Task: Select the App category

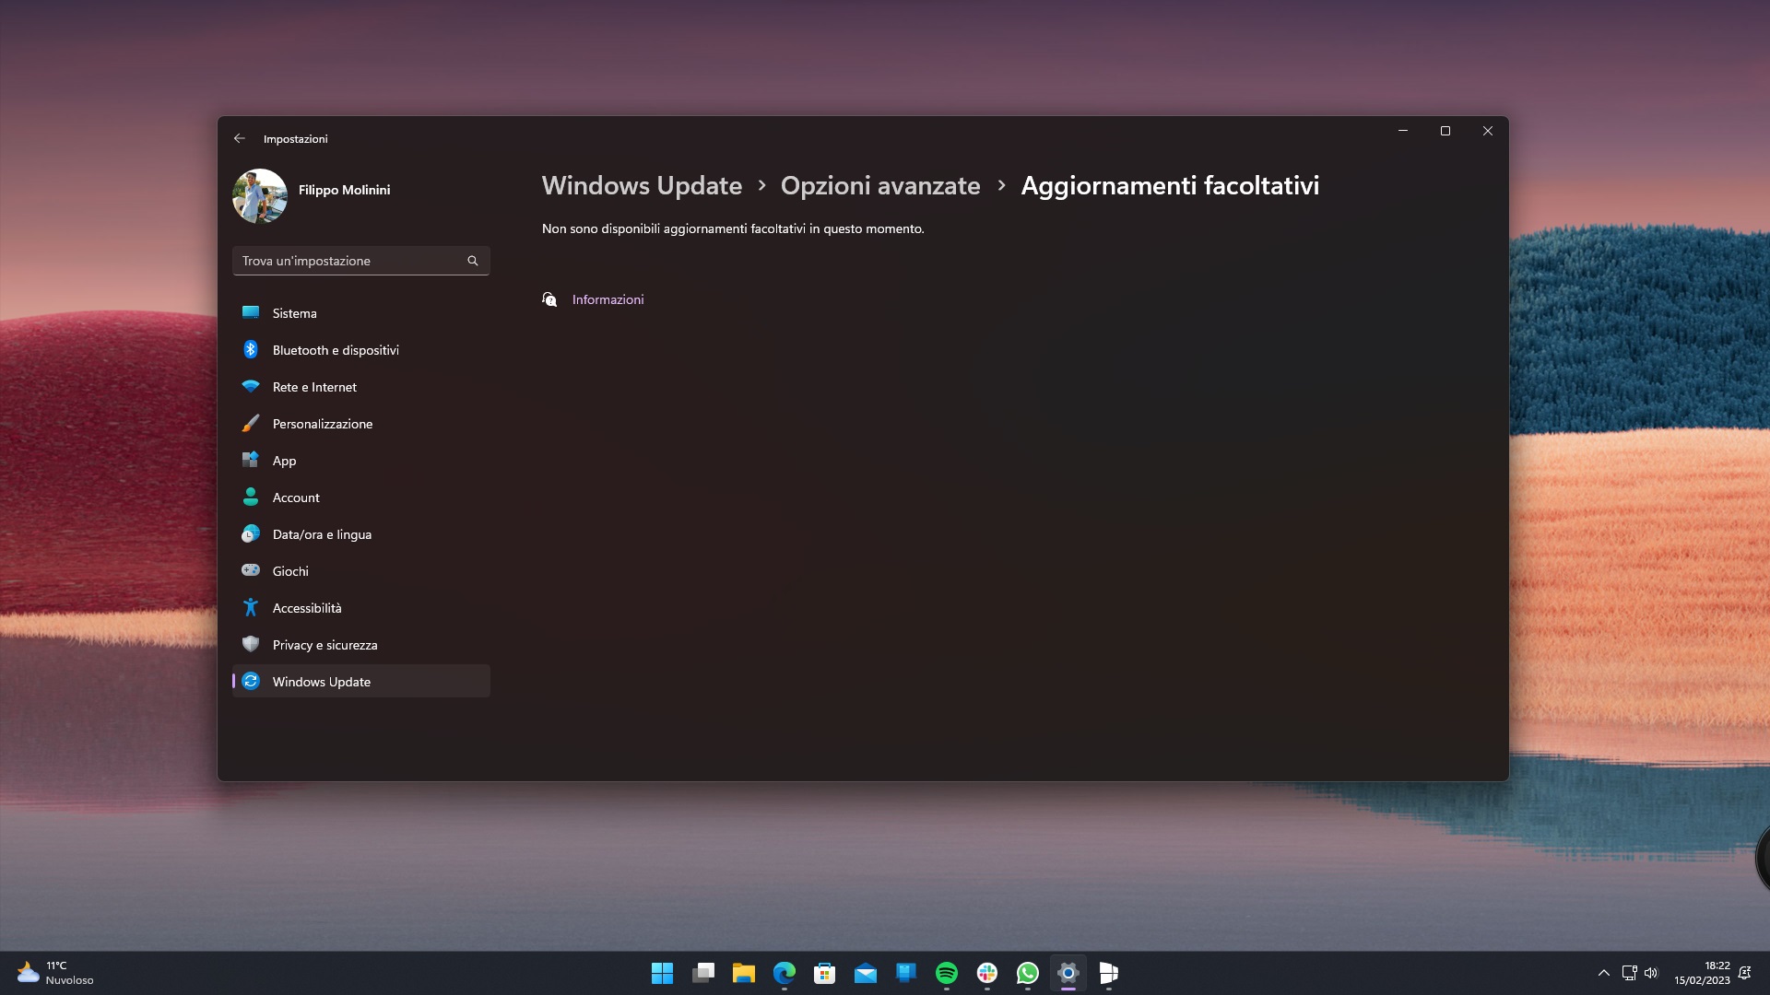Action: tap(361, 461)
